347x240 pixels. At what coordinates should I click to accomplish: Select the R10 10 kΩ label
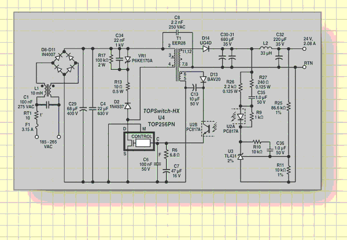pyautogui.click(x=257, y=149)
